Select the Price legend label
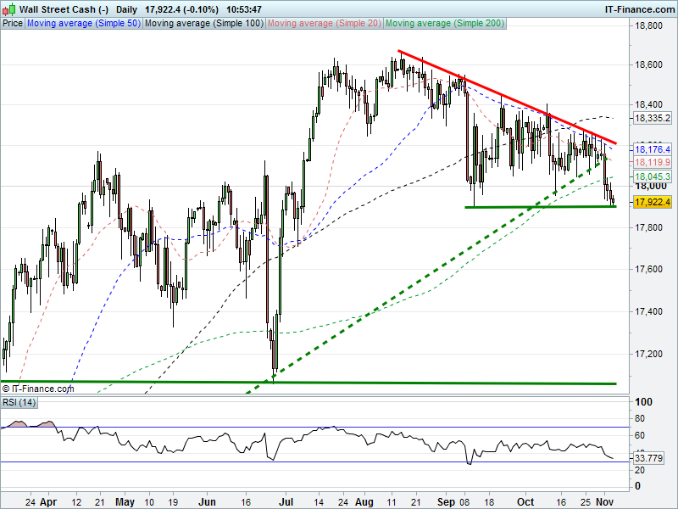This screenshot has height=509, width=678. [x=13, y=24]
